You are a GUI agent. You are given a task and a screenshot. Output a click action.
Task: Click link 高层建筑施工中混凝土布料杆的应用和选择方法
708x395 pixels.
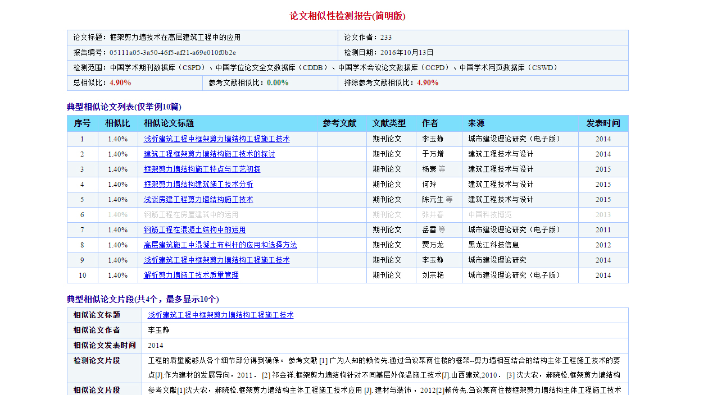tap(220, 245)
